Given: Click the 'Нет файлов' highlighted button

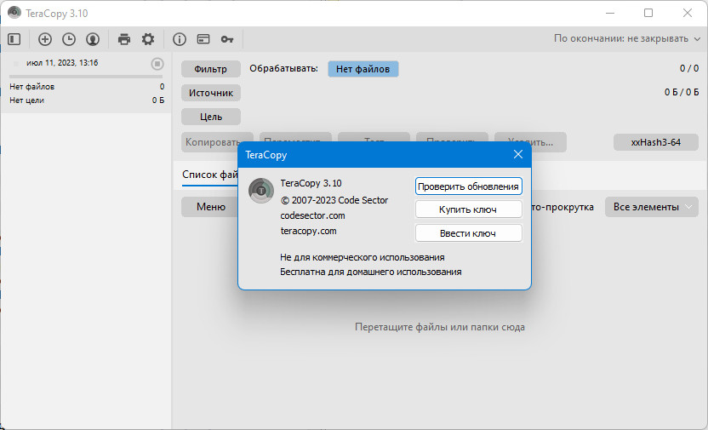Looking at the screenshot, I should pos(363,69).
